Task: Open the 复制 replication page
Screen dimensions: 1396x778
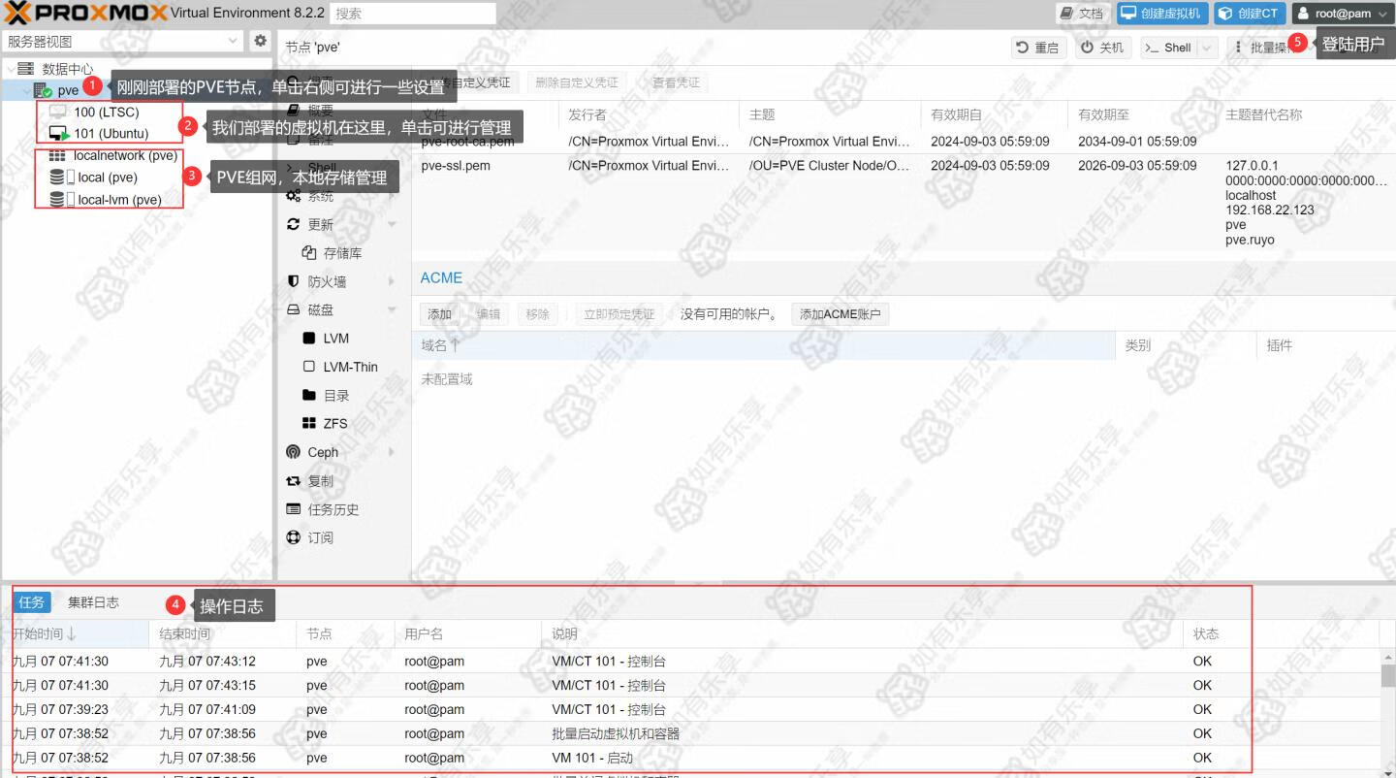Action: [320, 481]
